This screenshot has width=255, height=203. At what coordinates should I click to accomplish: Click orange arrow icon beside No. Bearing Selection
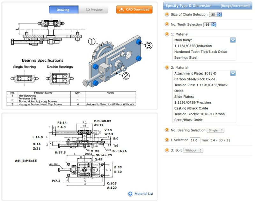(167, 130)
